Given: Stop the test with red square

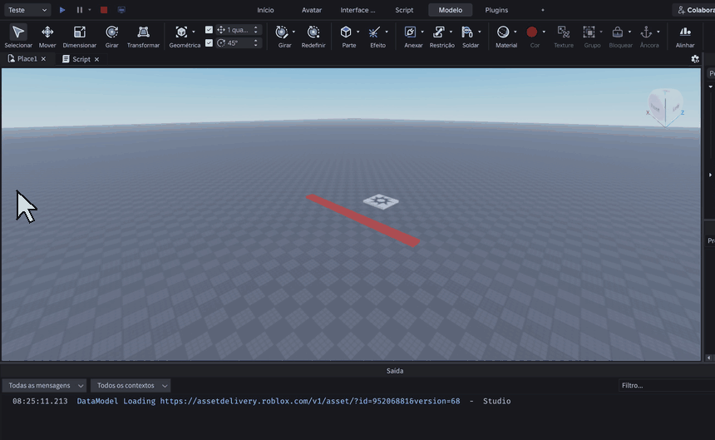Looking at the screenshot, I should 104,10.
